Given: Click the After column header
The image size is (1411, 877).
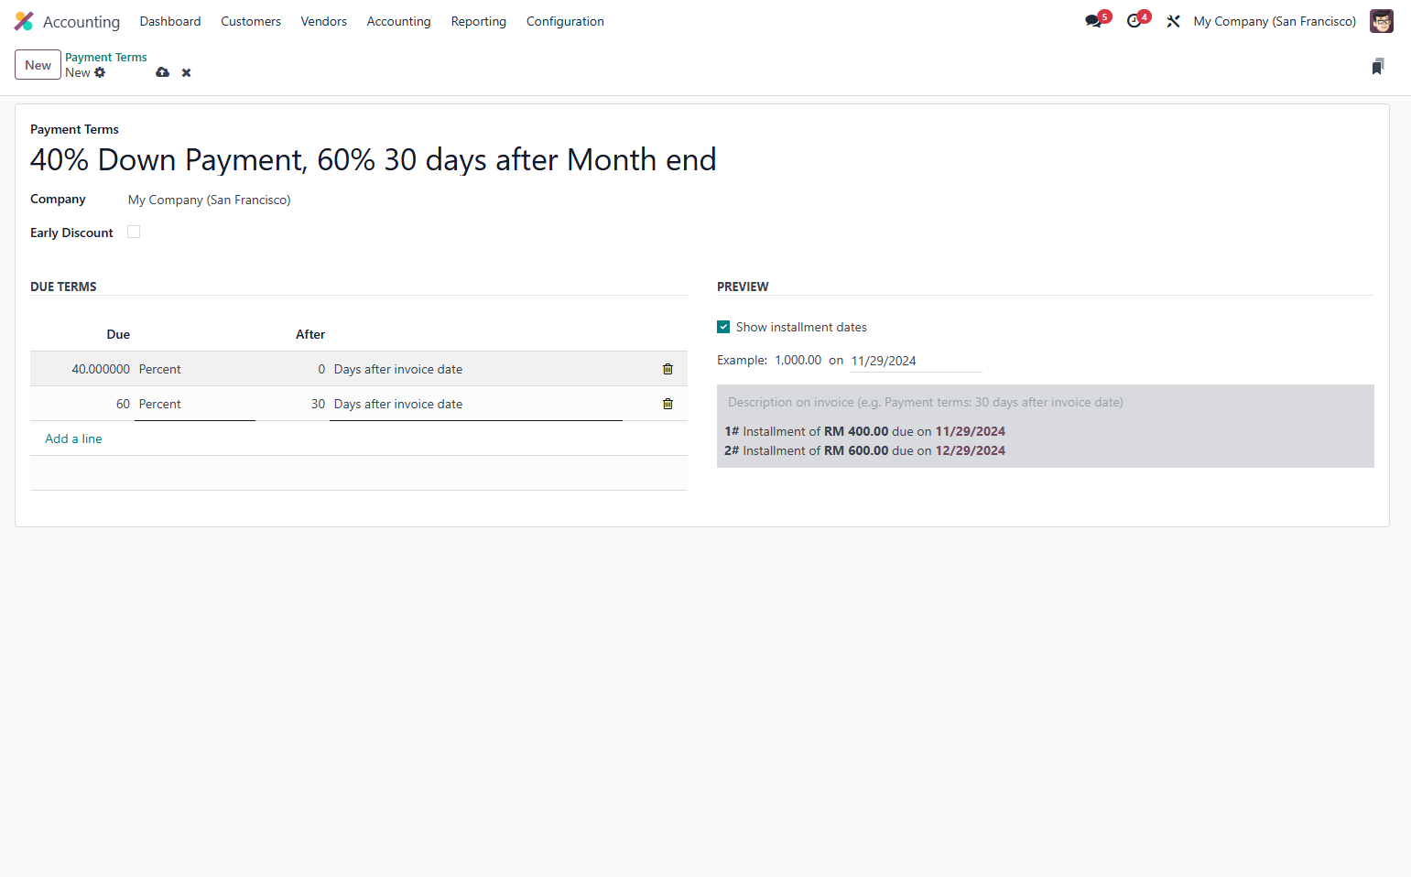Looking at the screenshot, I should click(310, 334).
